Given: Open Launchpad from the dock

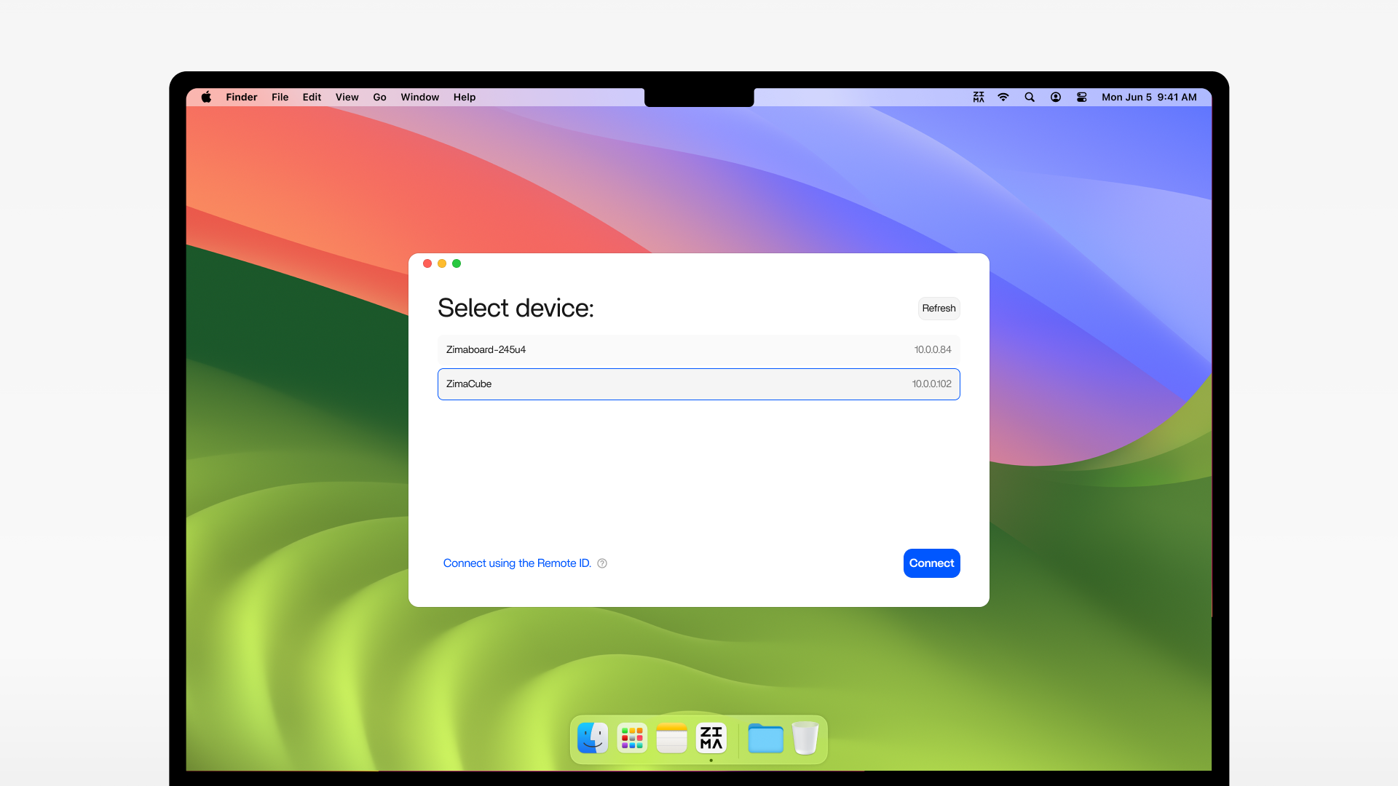Looking at the screenshot, I should (632, 738).
